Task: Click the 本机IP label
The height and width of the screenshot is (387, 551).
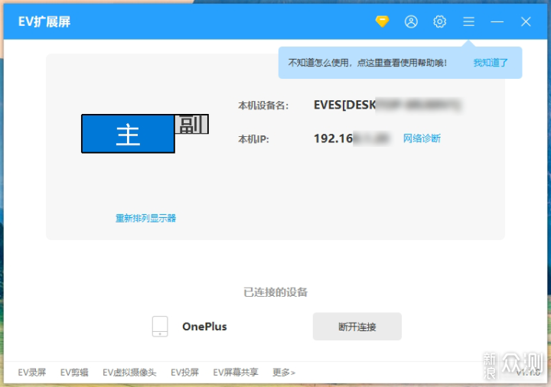Action: pos(254,139)
